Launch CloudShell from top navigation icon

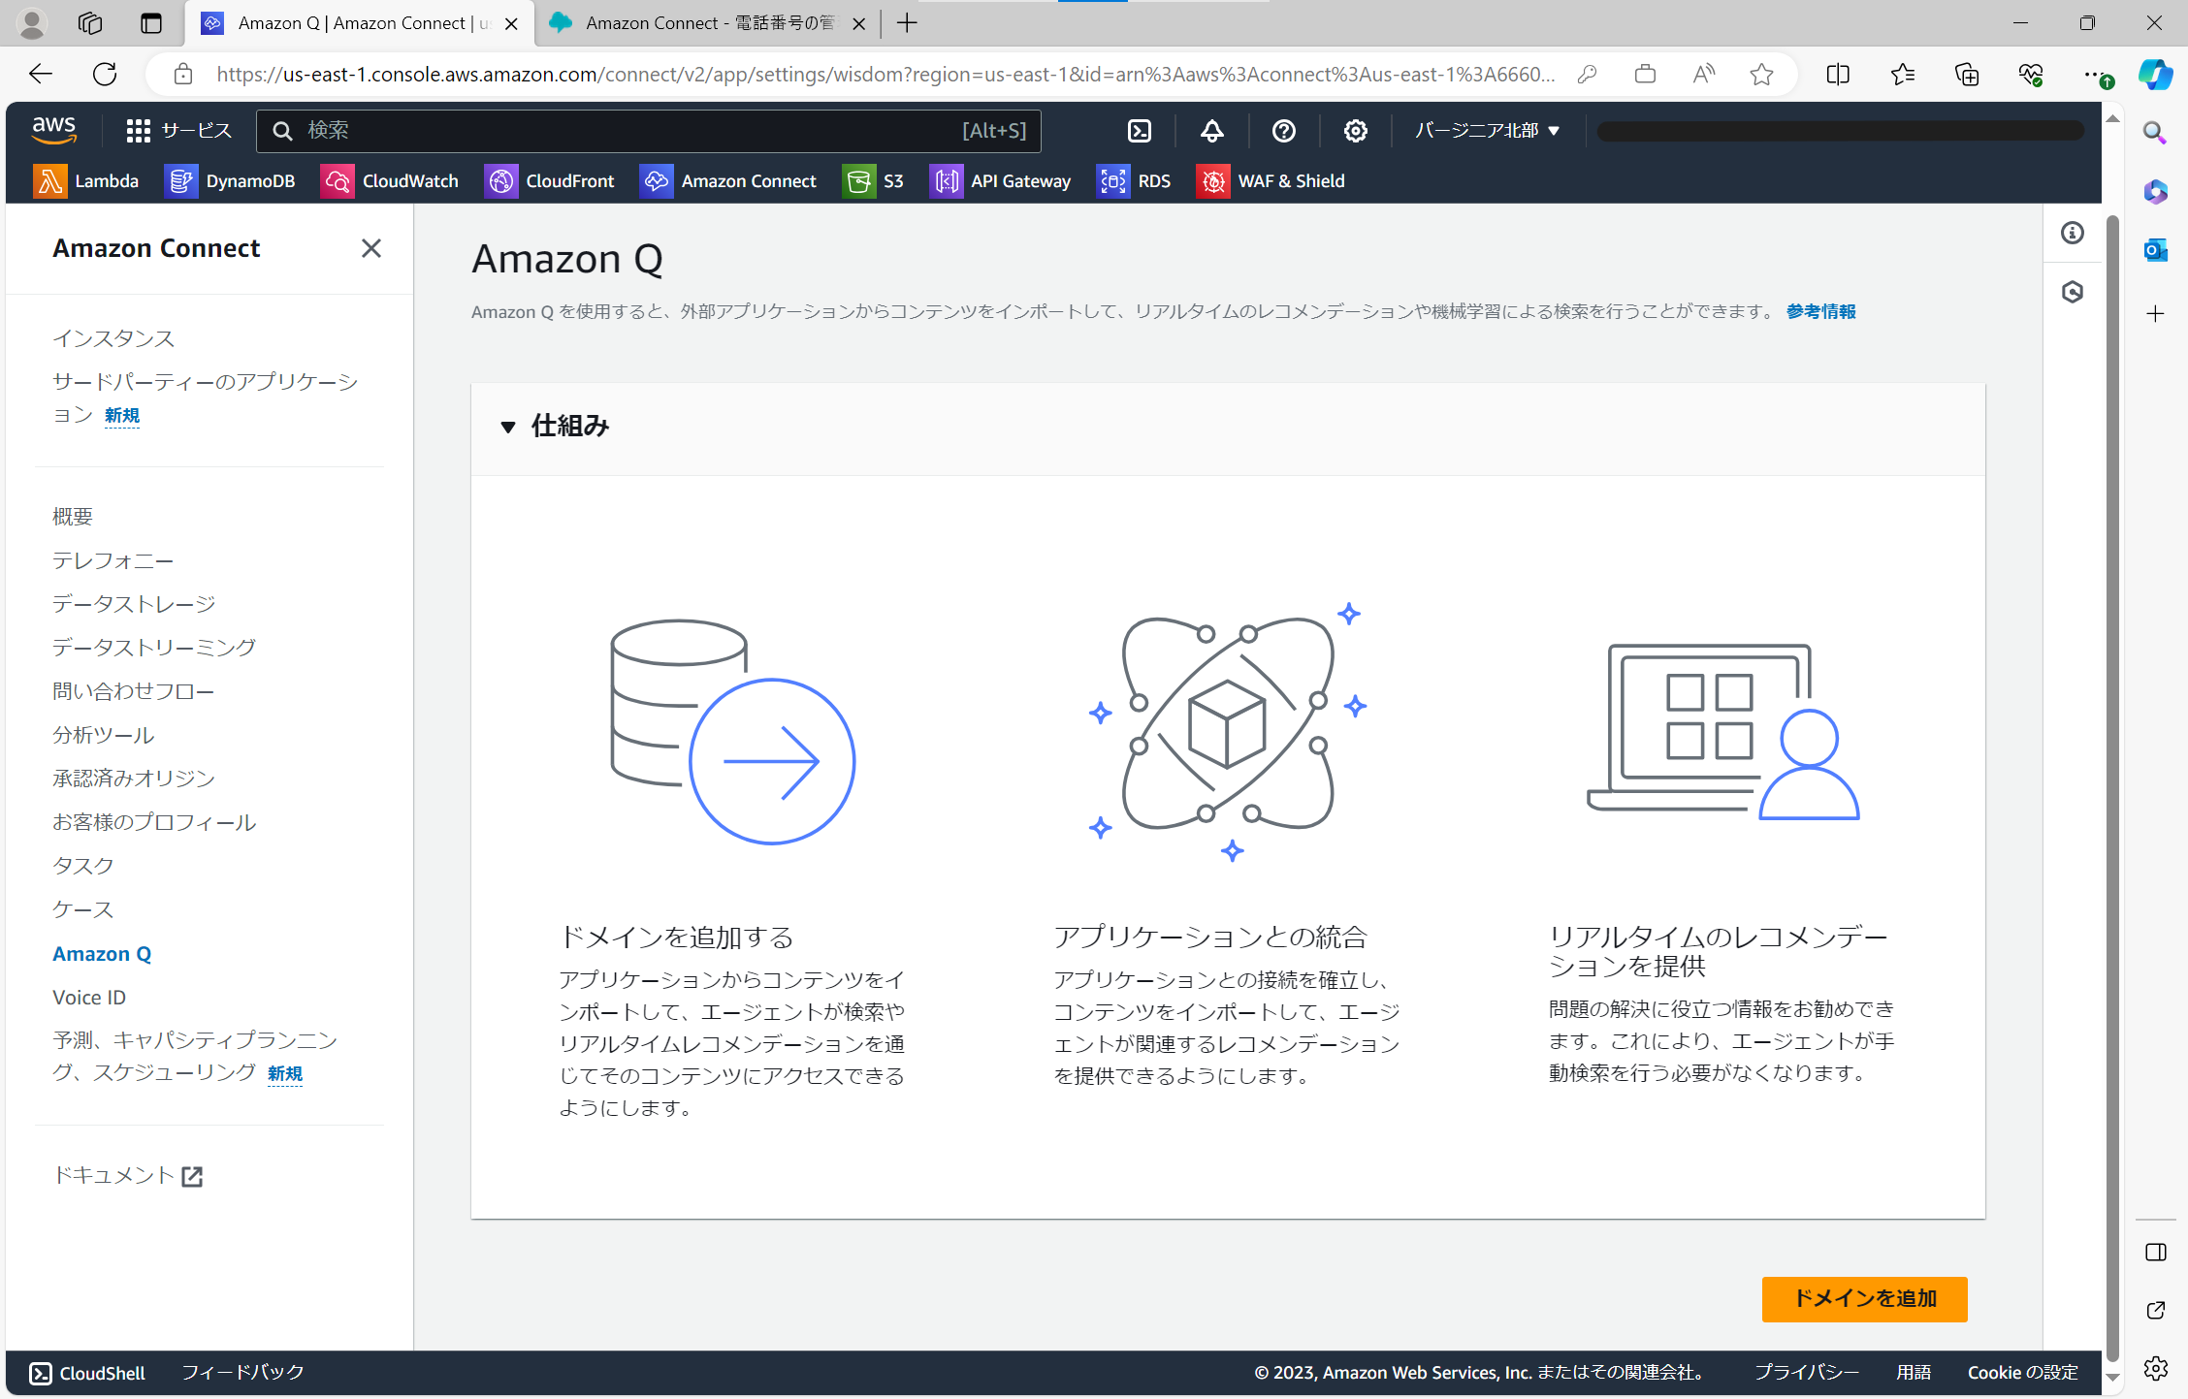1140,131
